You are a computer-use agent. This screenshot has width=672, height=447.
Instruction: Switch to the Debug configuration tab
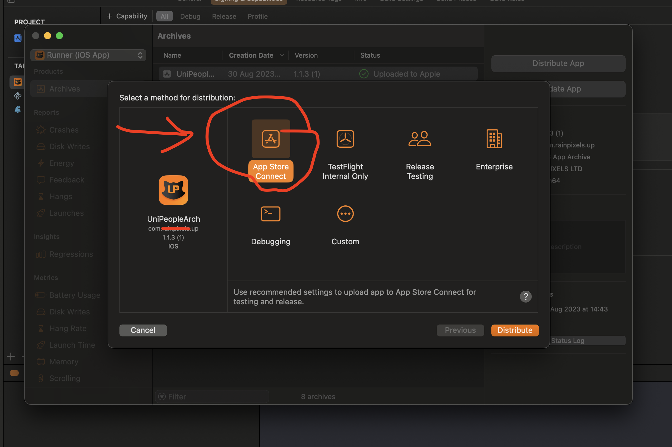pos(190,16)
